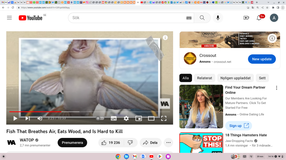
Task: Open the calendar from the 20 nov. date
Action: (260, 156)
